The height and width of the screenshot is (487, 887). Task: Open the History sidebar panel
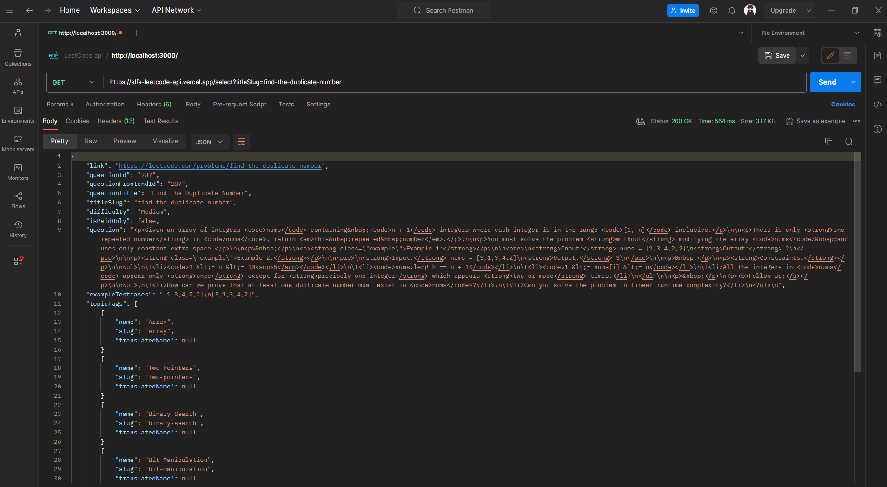(18, 229)
